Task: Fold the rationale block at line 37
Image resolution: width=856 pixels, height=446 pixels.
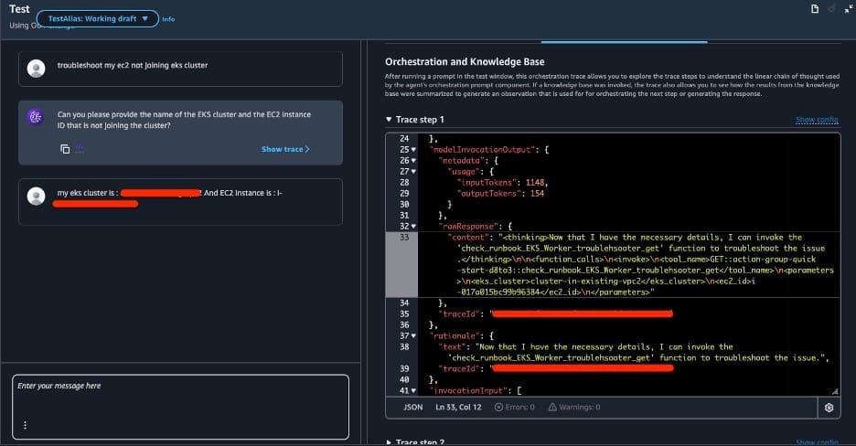Action: [x=421, y=335]
